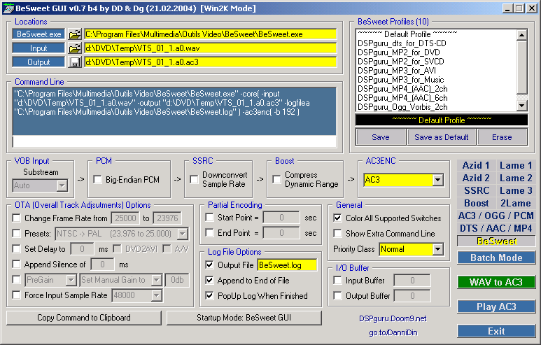The height and width of the screenshot is (345, 541).
Task: Switch to Lame 2 tab
Action: [516, 178]
